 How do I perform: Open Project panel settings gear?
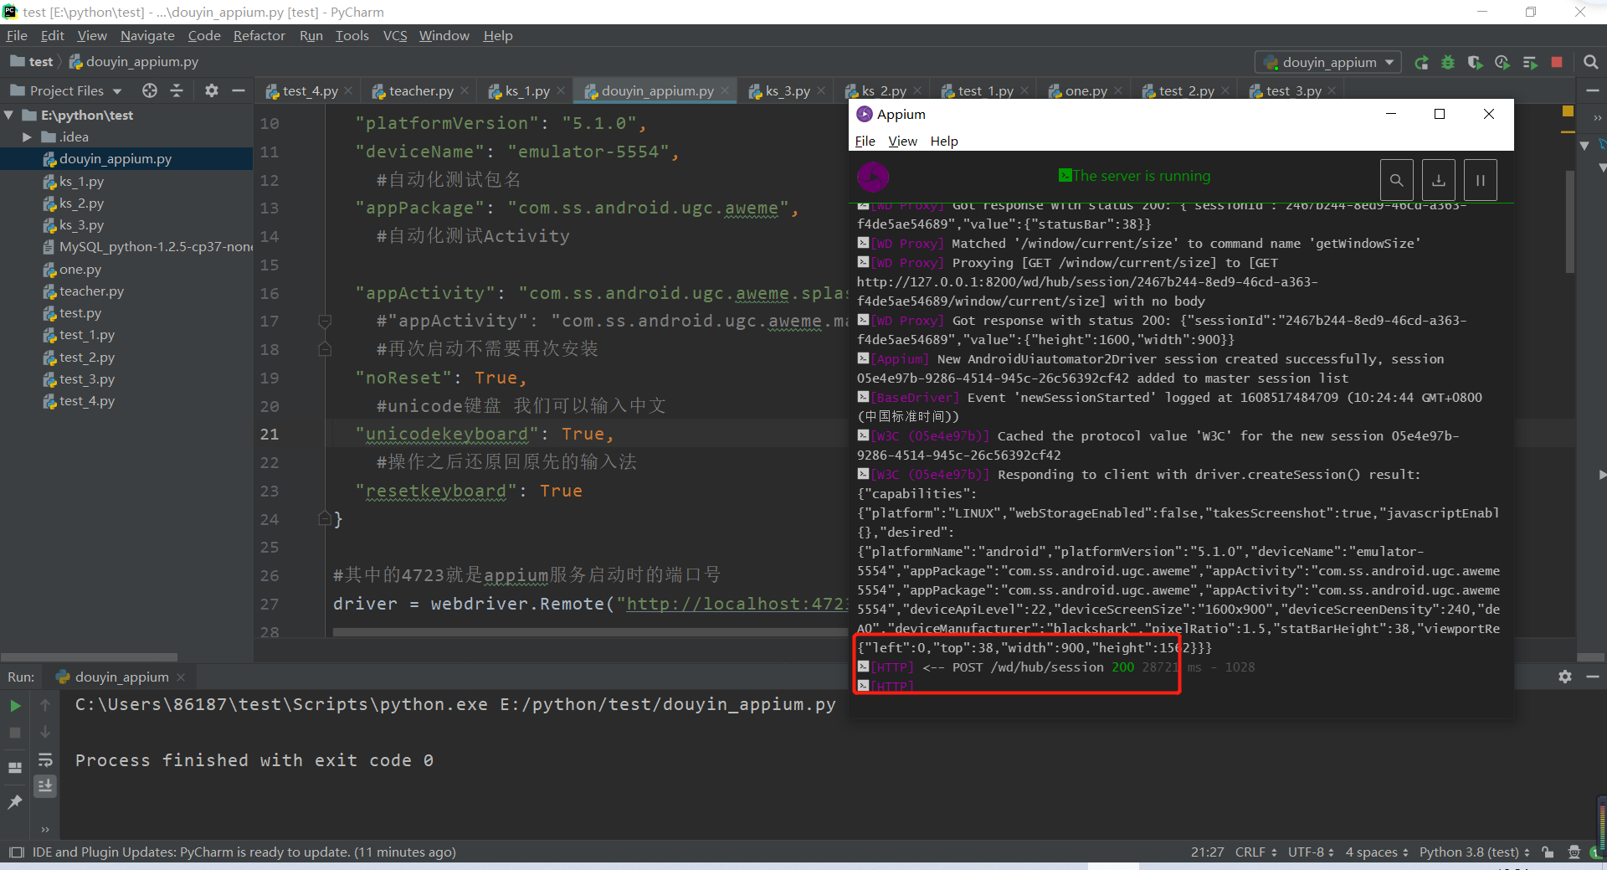click(x=212, y=90)
